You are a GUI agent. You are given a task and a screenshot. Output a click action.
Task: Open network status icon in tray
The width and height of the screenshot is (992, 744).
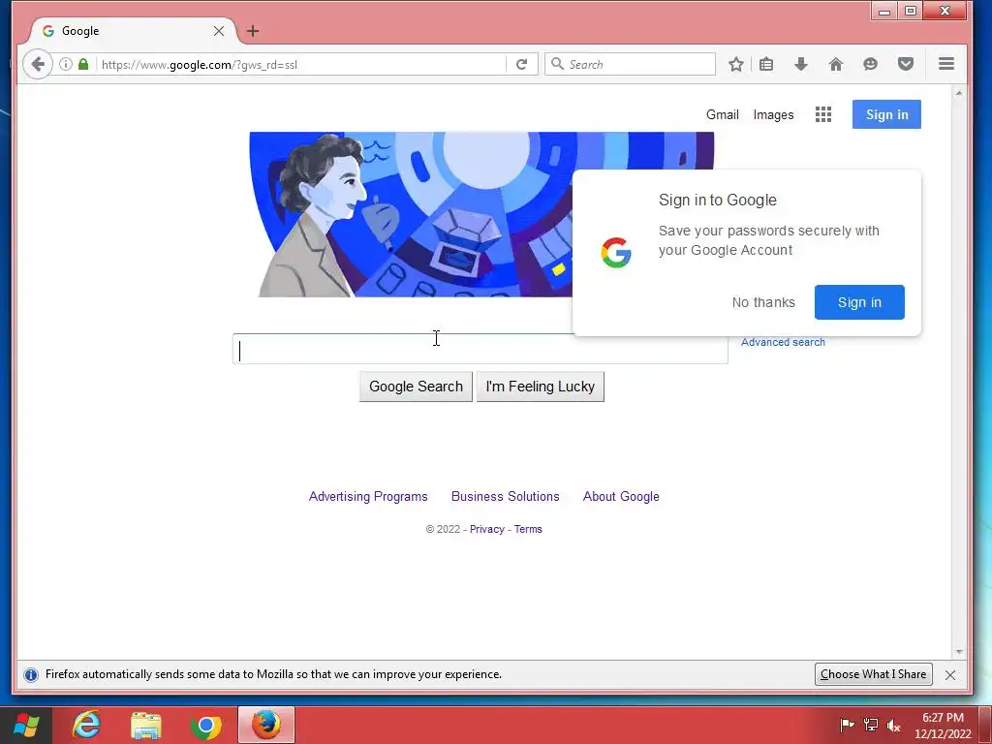click(871, 725)
